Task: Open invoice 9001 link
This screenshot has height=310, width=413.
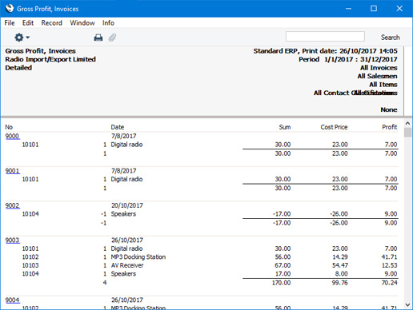Action: pyautogui.click(x=12, y=171)
